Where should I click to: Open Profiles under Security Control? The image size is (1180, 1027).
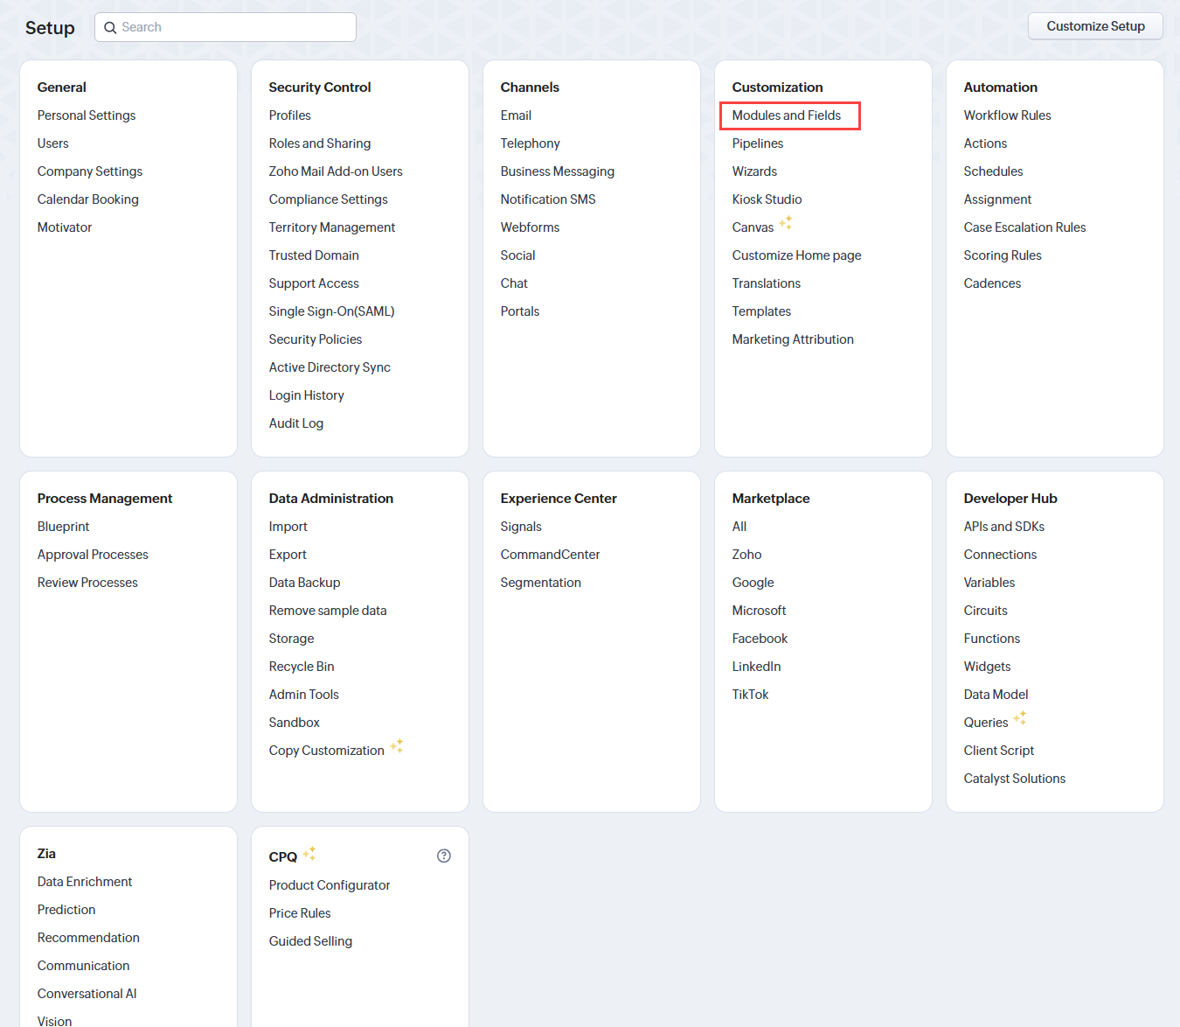(290, 115)
